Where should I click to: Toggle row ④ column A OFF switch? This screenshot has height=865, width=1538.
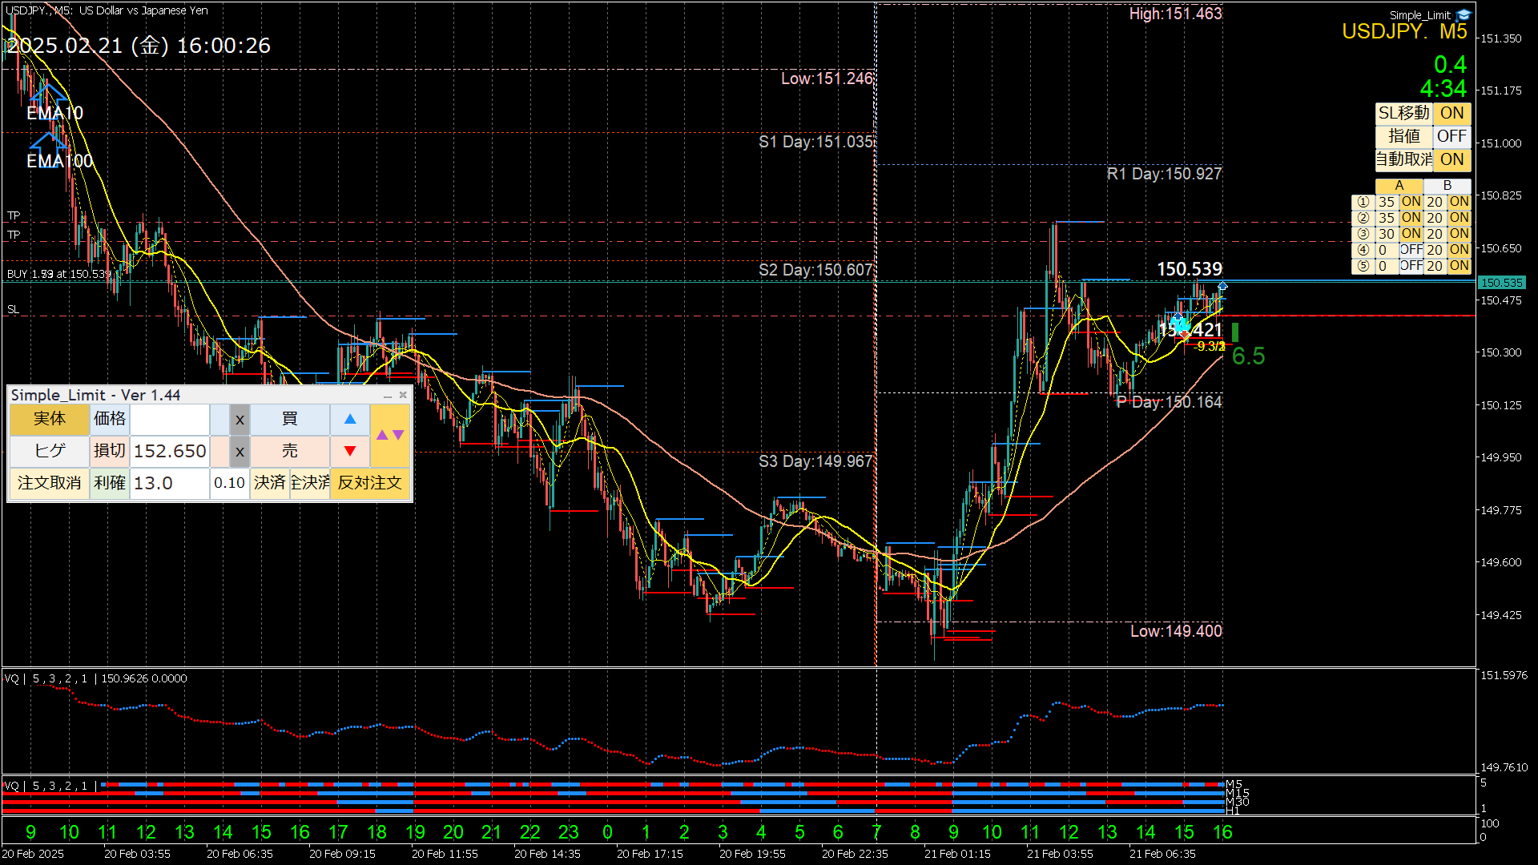pos(1411,250)
